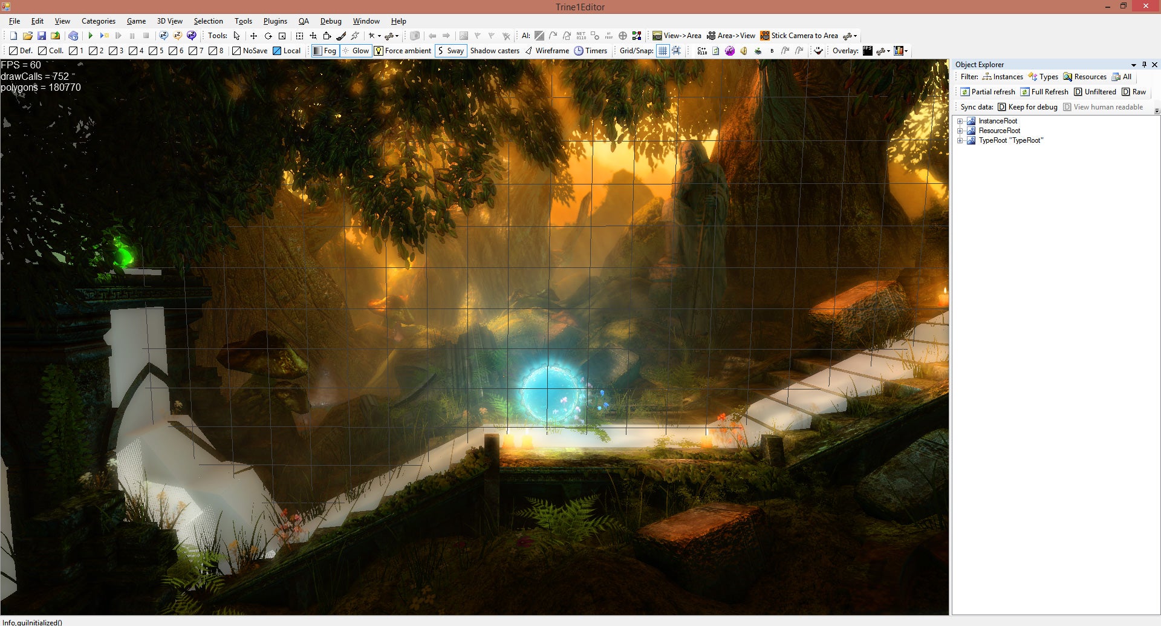This screenshot has height=626, width=1161.
Task: Click the Open folder icon
Action: (x=27, y=36)
